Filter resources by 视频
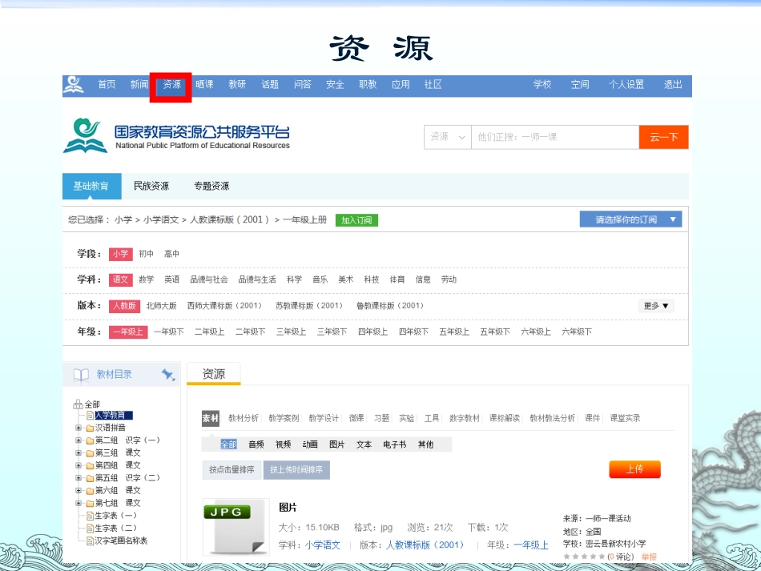Image resolution: width=761 pixels, height=571 pixels. (283, 444)
